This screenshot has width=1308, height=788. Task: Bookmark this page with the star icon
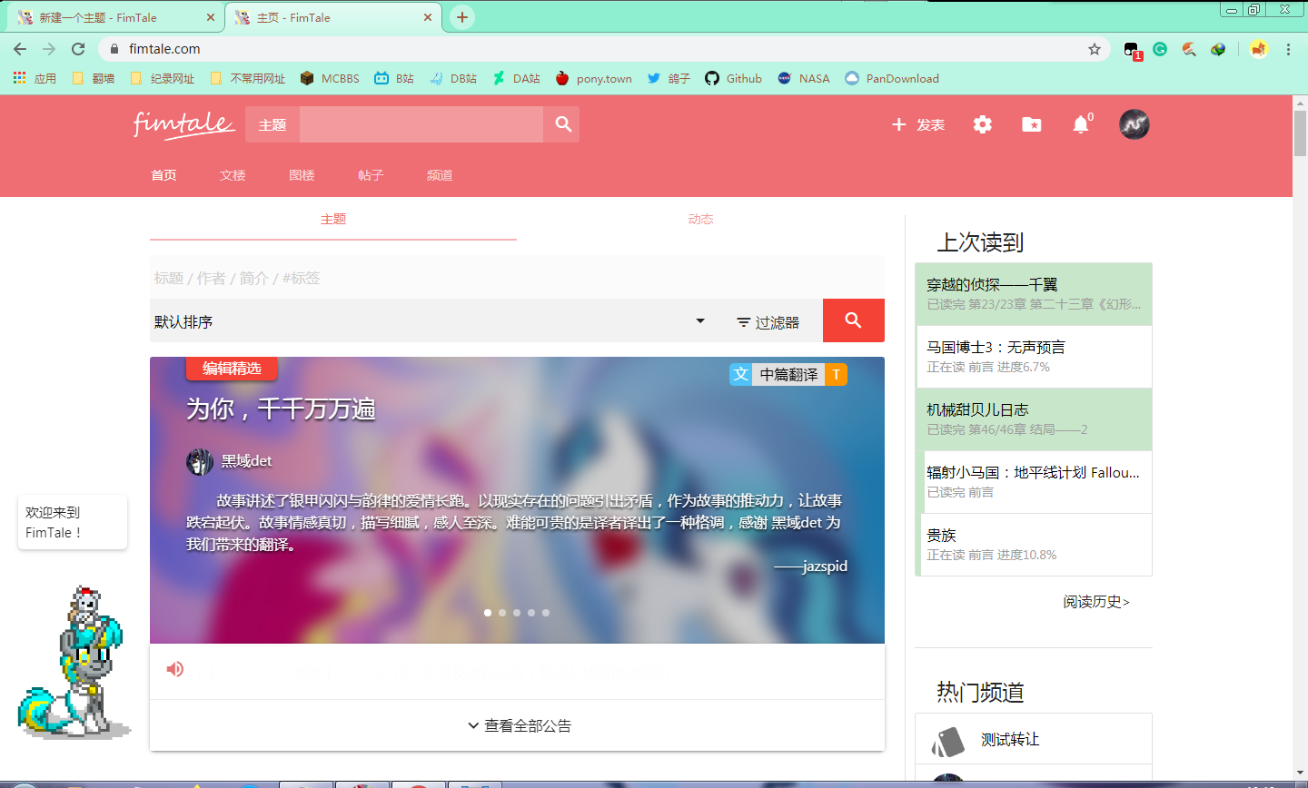[x=1095, y=49]
